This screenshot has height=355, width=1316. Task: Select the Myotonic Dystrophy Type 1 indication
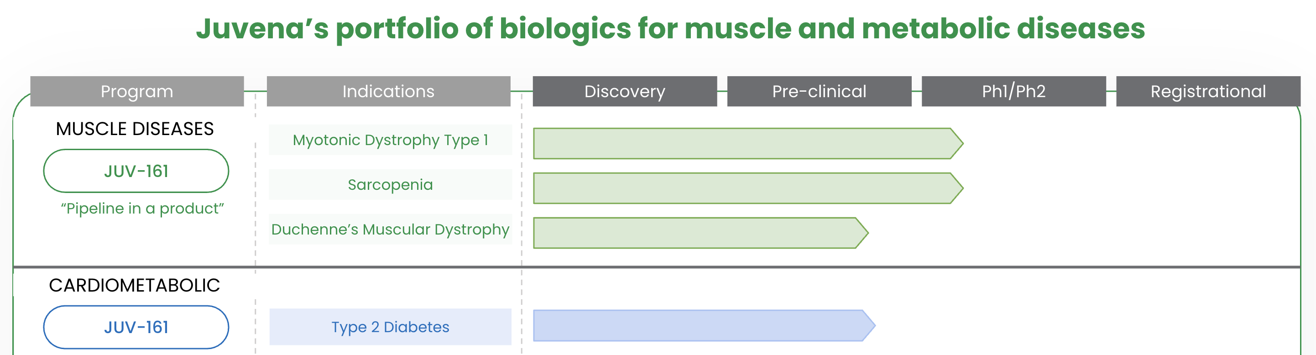coord(390,140)
